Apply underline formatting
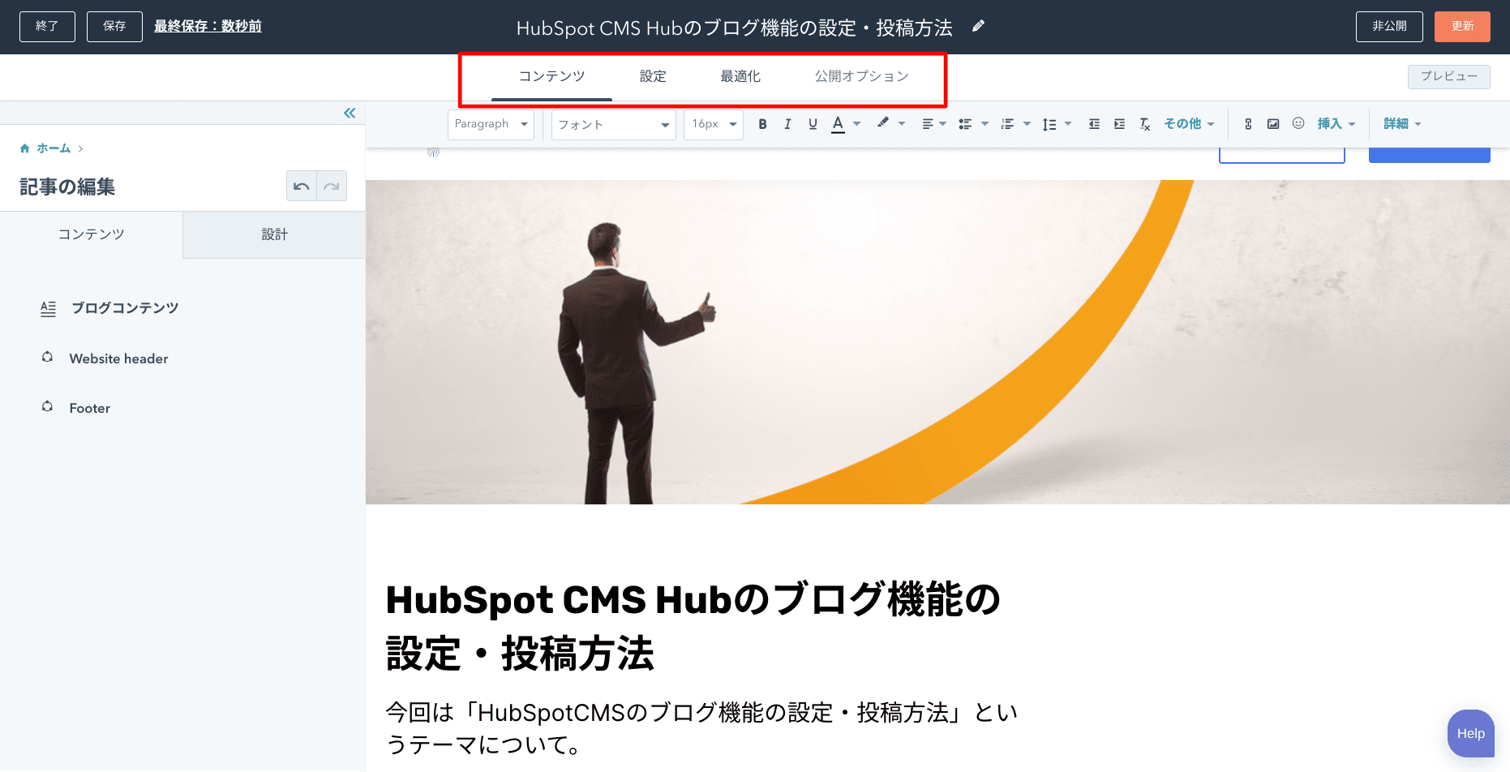The image size is (1510, 772). (813, 124)
